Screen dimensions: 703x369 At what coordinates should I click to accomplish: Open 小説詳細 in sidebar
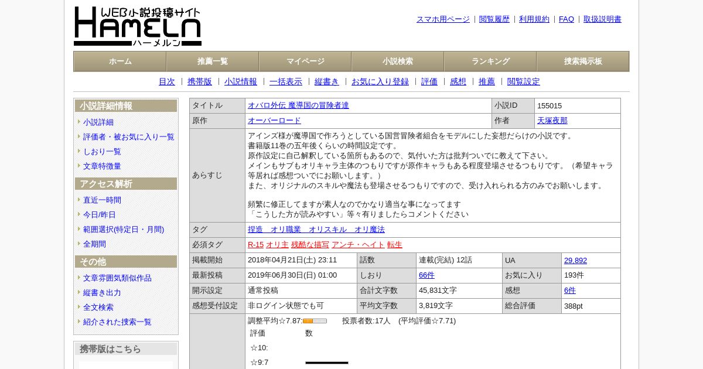[98, 122]
